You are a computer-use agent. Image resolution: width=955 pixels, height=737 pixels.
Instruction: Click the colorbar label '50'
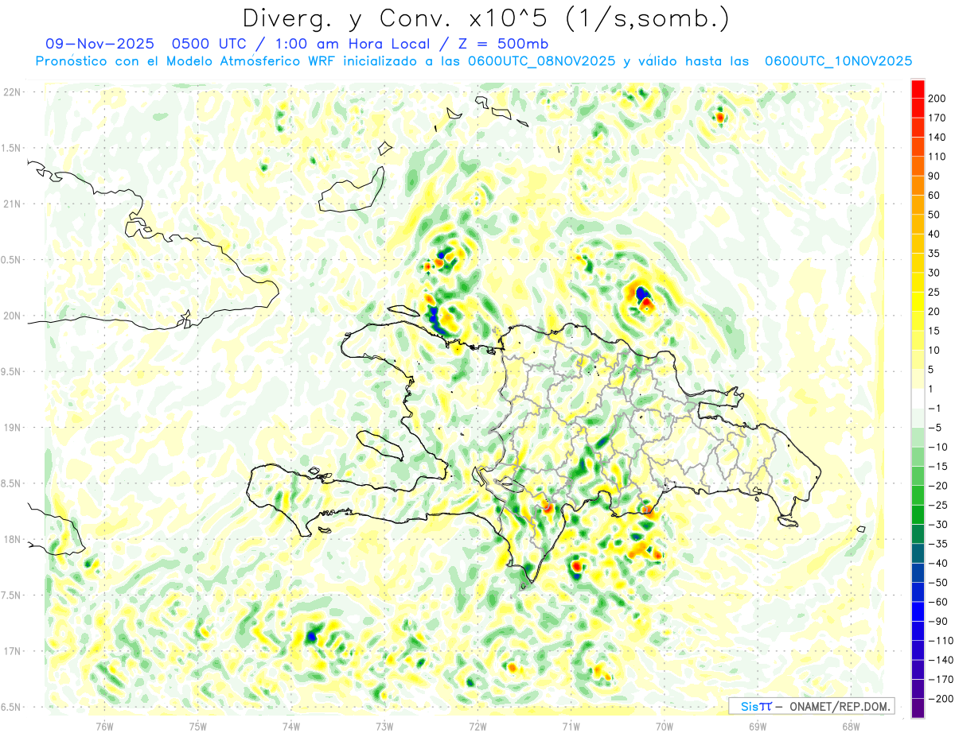pyautogui.click(x=934, y=215)
